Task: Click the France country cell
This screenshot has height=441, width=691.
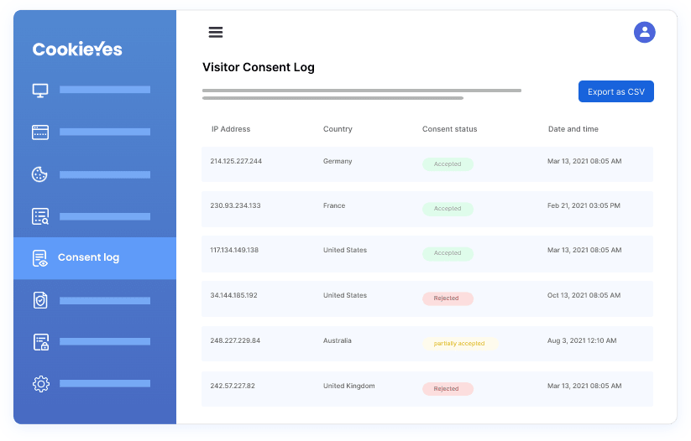Action: tap(334, 205)
